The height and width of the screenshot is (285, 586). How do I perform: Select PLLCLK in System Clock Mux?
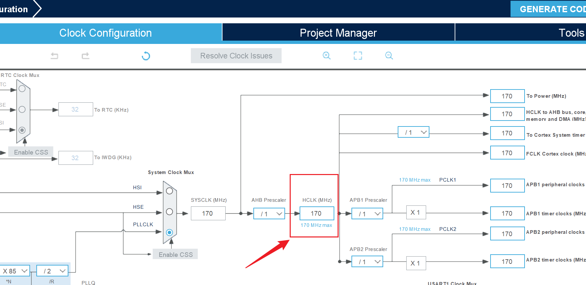(169, 232)
